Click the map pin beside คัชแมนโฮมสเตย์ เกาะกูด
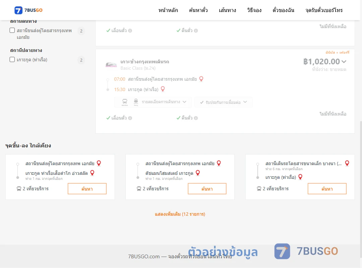Viewport: 362px width, 268px height. tap(198, 173)
